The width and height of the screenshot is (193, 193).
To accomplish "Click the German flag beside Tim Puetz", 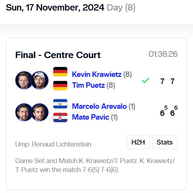I will coord(60,85).
